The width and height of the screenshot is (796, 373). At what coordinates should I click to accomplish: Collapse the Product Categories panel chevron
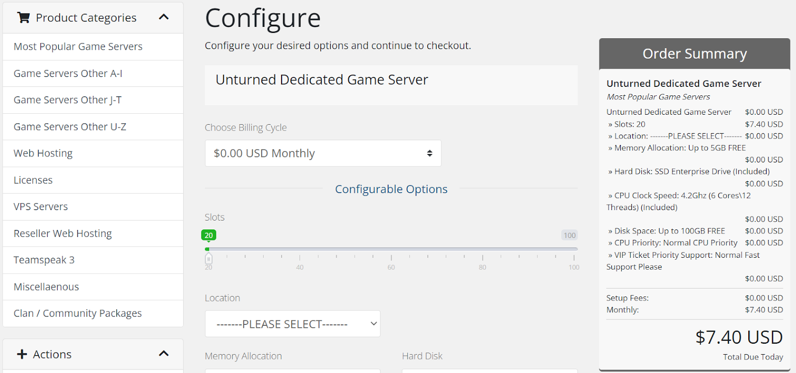(x=164, y=17)
